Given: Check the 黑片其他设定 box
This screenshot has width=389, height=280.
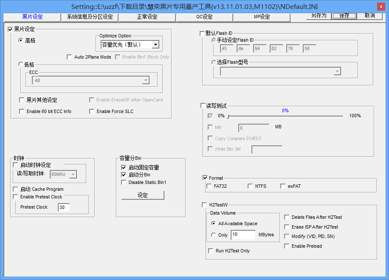Looking at the screenshot, I should [x=22, y=100].
